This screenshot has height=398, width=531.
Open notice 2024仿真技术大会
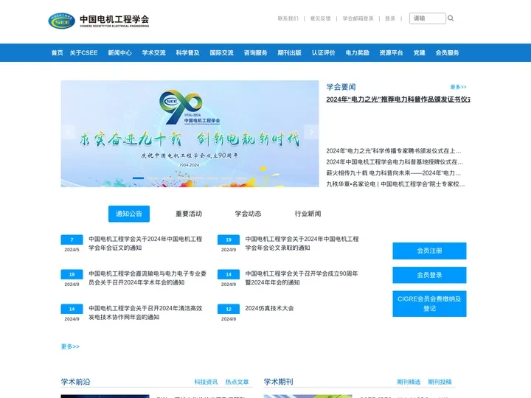[269, 308]
